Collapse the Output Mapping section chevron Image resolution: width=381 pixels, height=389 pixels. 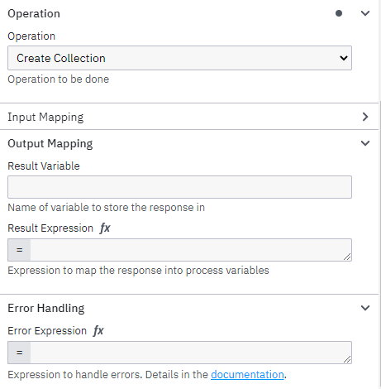coord(365,143)
